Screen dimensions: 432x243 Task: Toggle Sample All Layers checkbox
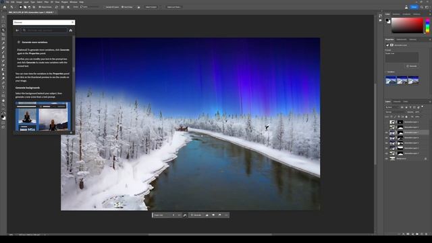[105, 7]
